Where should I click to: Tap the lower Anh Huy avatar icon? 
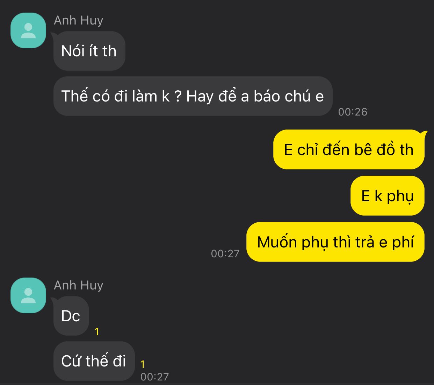click(x=28, y=295)
